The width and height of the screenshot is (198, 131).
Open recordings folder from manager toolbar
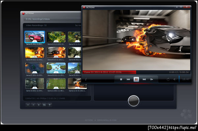pos(44,105)
